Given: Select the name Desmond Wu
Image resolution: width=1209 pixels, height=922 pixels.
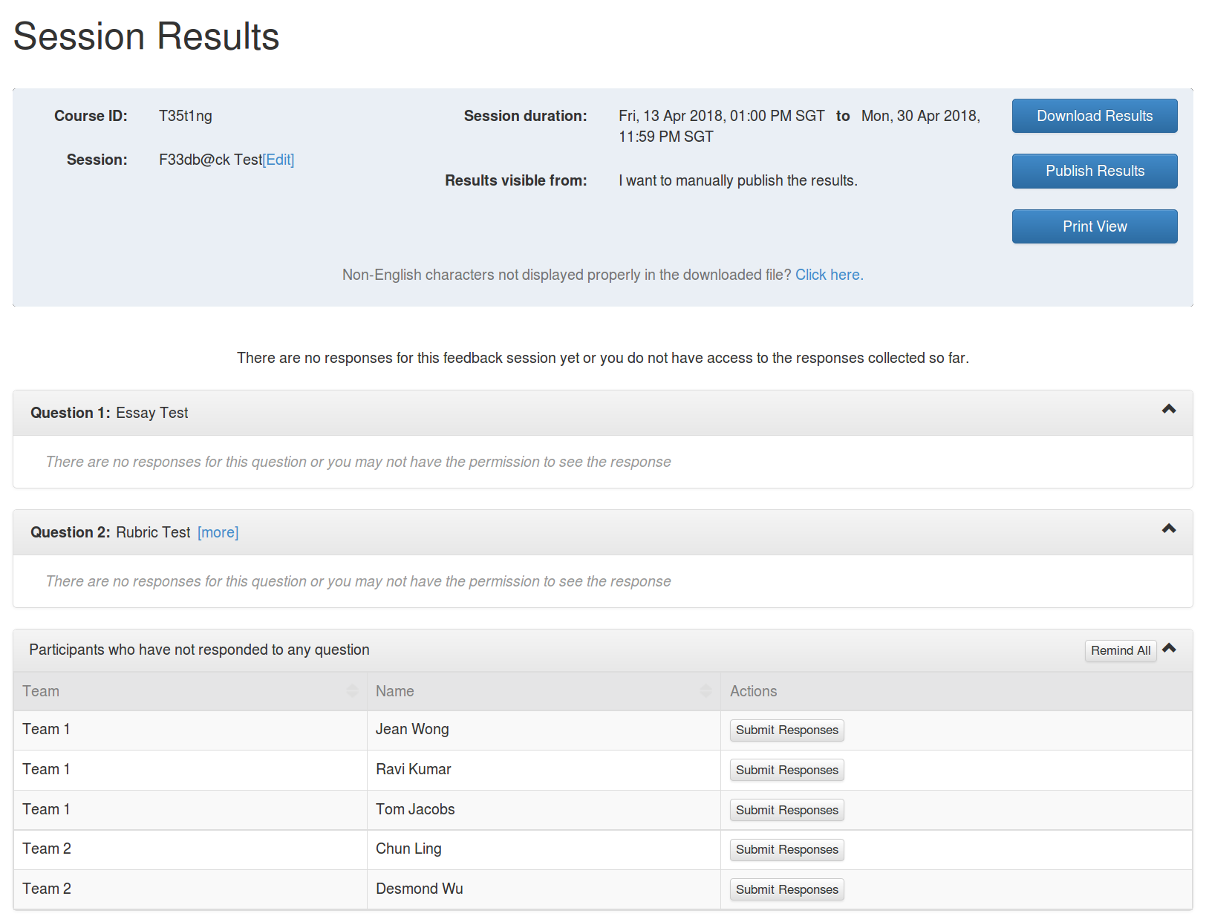Looking at the screenshot, I should (x=420, y=889).
